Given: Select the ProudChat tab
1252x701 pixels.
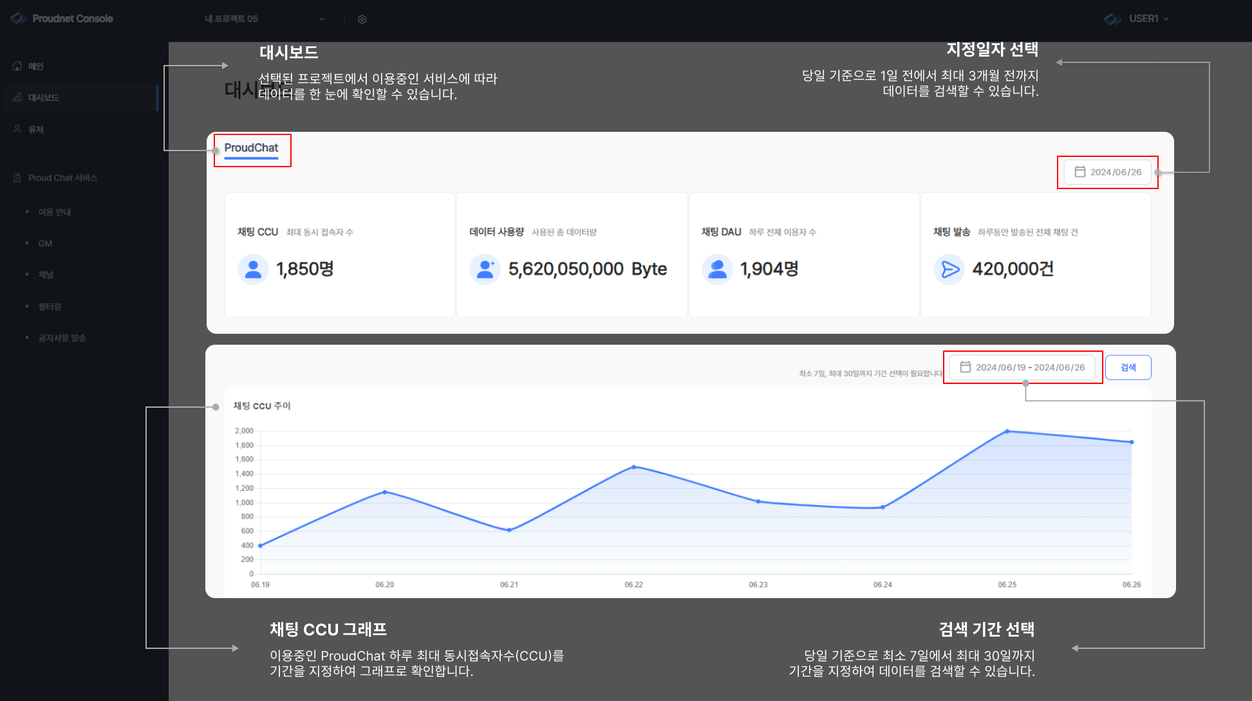Looking at the screenshot, I should (x=251, y=148).
